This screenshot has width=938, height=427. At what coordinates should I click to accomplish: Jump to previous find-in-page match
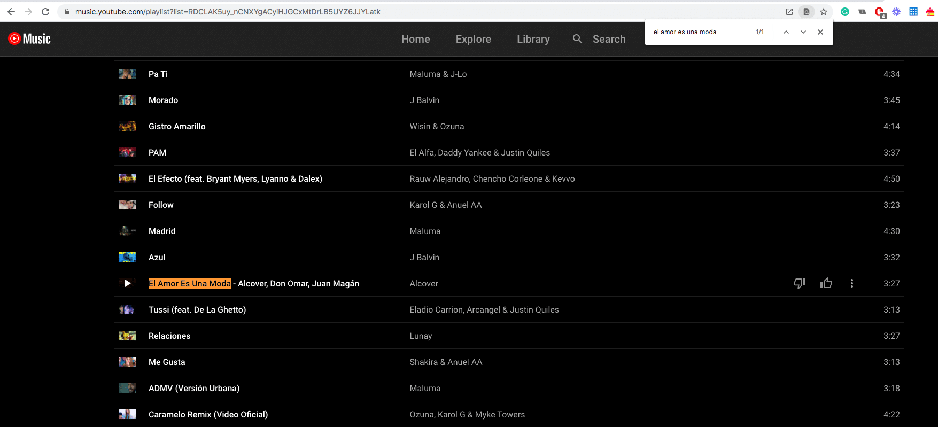coord(786,32)
